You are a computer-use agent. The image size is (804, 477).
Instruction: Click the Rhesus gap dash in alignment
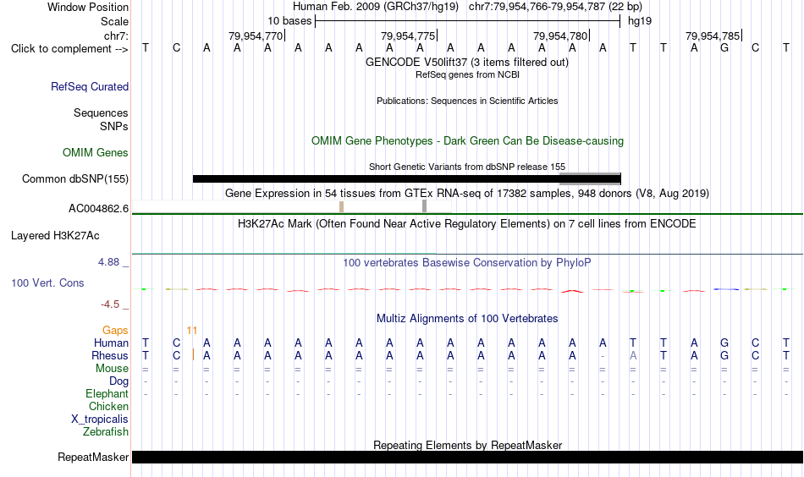point(603,356)
